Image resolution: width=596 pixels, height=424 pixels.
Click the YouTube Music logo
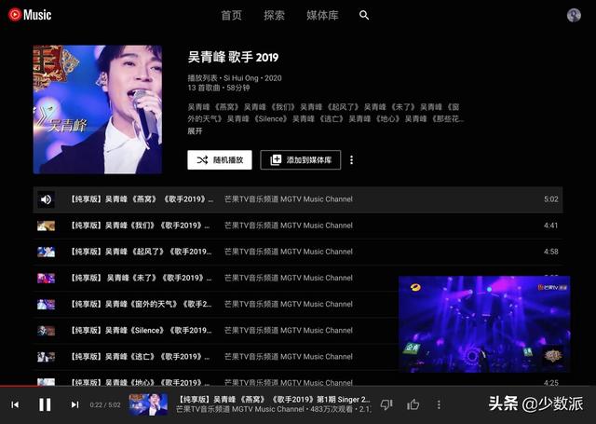(x=31, y=15)
